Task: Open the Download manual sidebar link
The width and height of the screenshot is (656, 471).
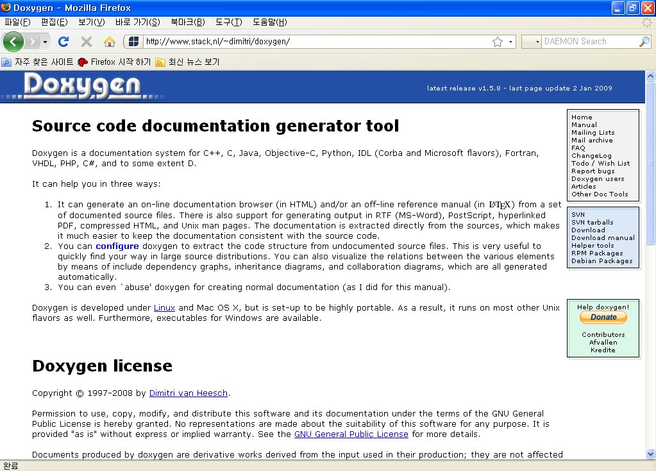Action: 603,238
